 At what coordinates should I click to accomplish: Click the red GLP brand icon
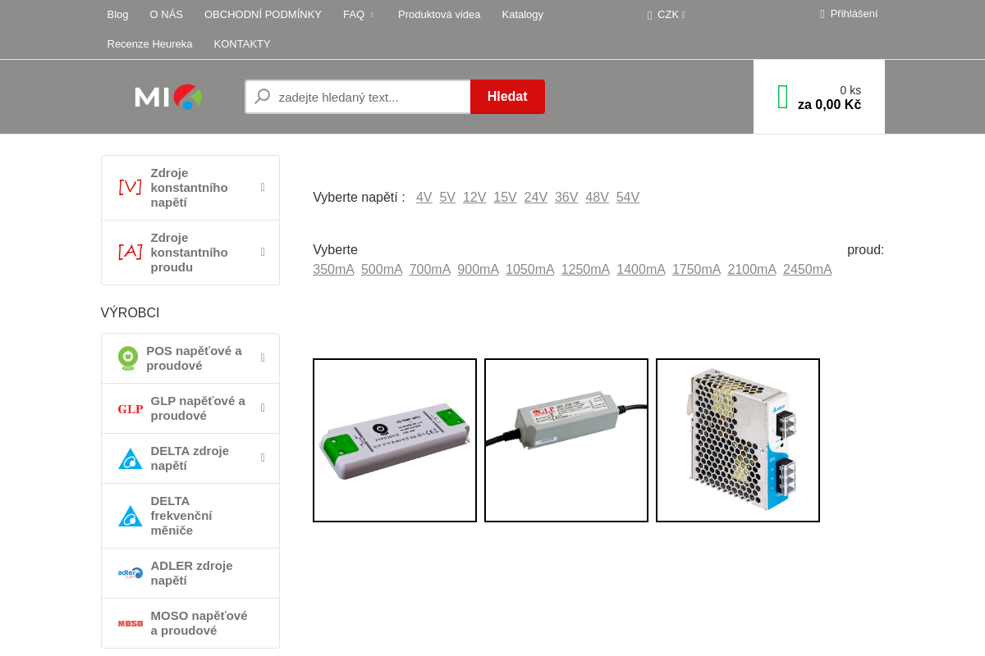(x=130, y=408)
